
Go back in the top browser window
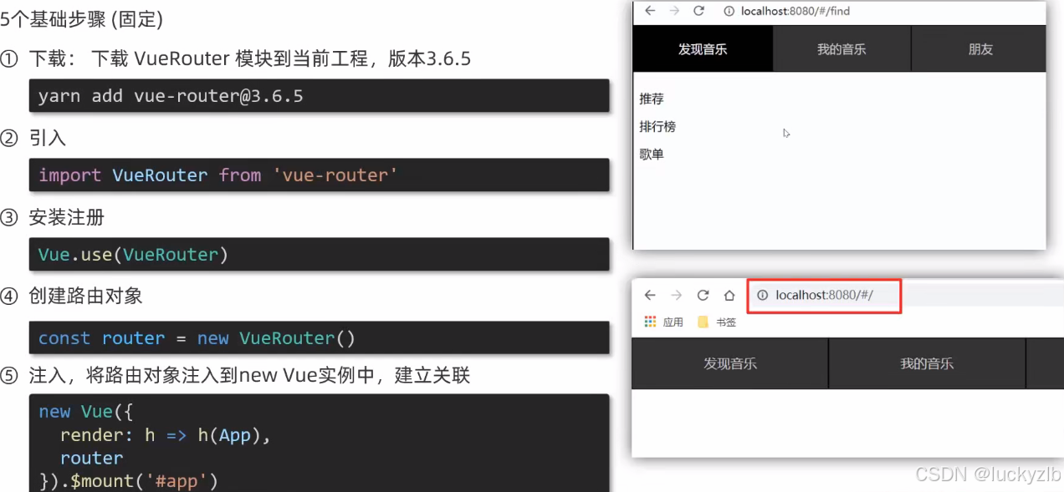(650, 11)
